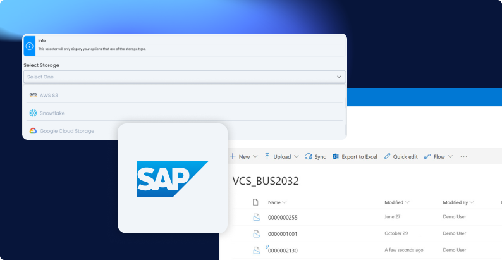Choose Snowflake from storage options

click(x=185, y=113)
